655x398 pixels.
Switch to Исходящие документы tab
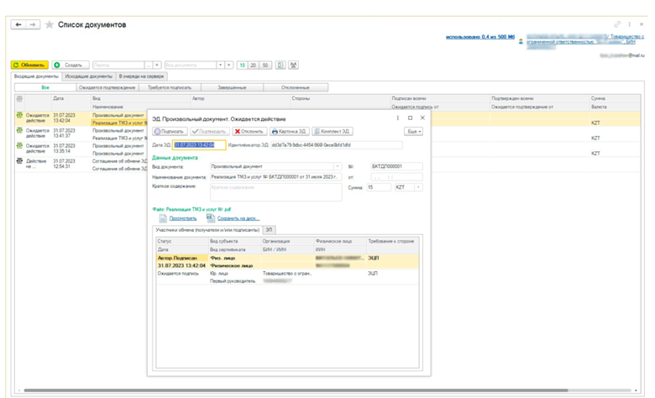pyautogui.click(x=89, y=76)
